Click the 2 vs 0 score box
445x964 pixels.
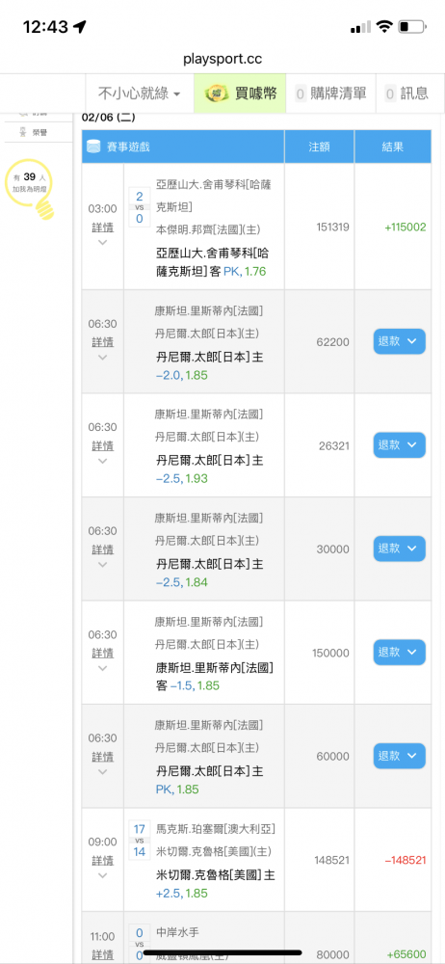[x=139, y=208]
